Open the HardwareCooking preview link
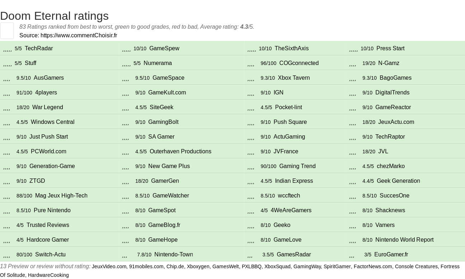The height and width of the screenshot is (279, 465). (48, 275)
